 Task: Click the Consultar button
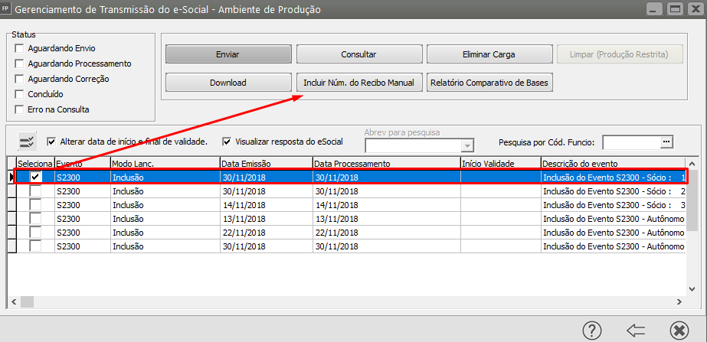click(359, 54)
